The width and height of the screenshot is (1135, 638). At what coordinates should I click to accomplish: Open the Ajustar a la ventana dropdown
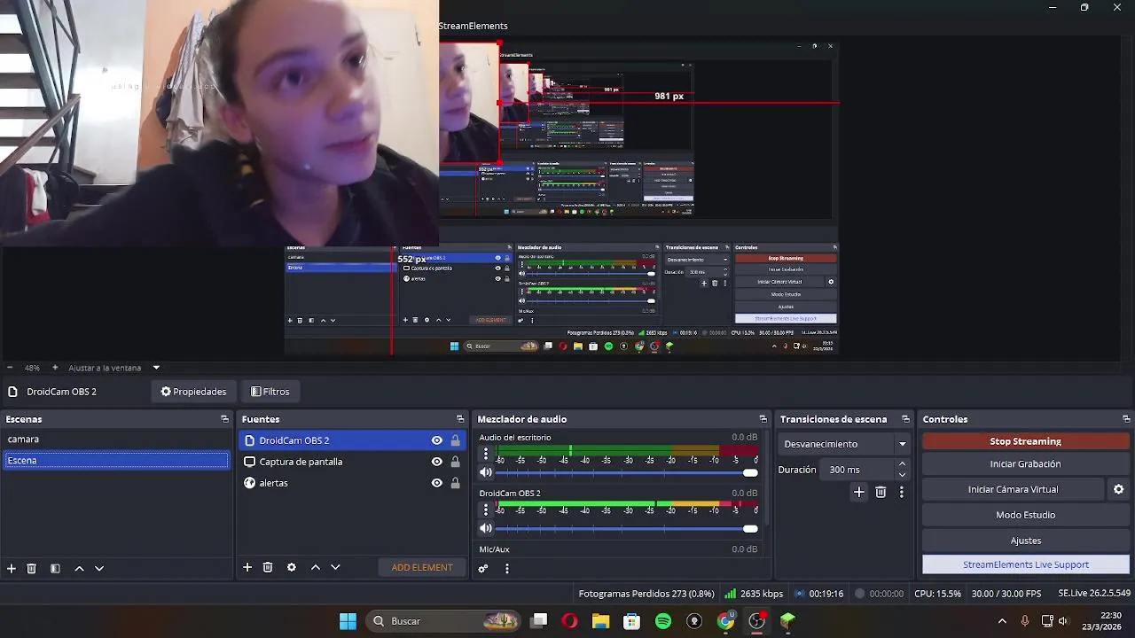coord(114,368)
